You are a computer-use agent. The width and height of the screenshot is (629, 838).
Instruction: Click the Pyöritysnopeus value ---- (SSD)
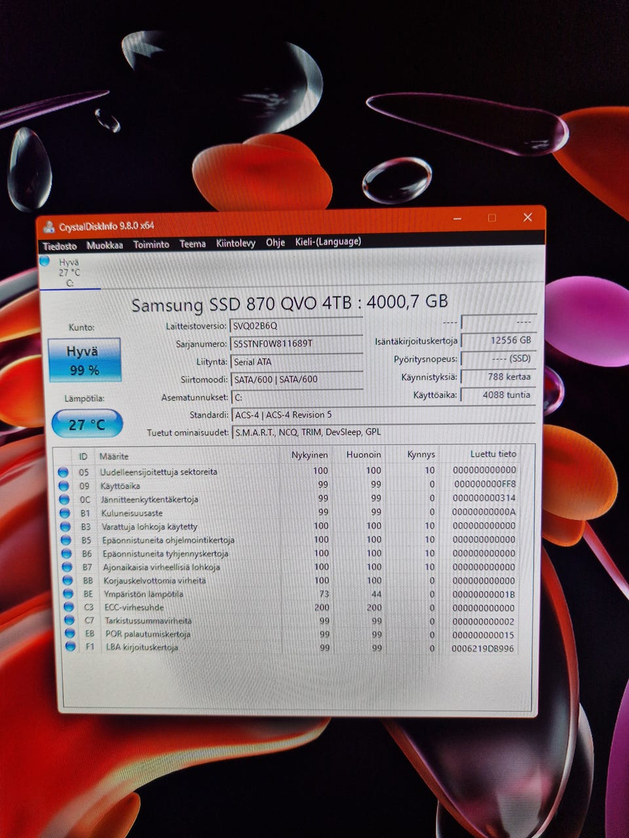[x=498, y=359]
